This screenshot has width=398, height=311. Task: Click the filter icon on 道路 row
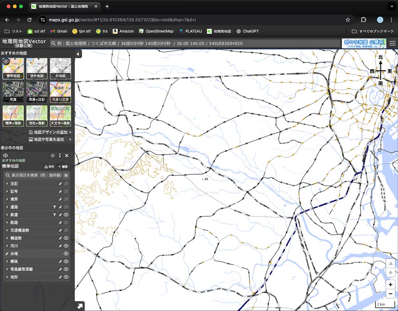click(x=55, y=207)
